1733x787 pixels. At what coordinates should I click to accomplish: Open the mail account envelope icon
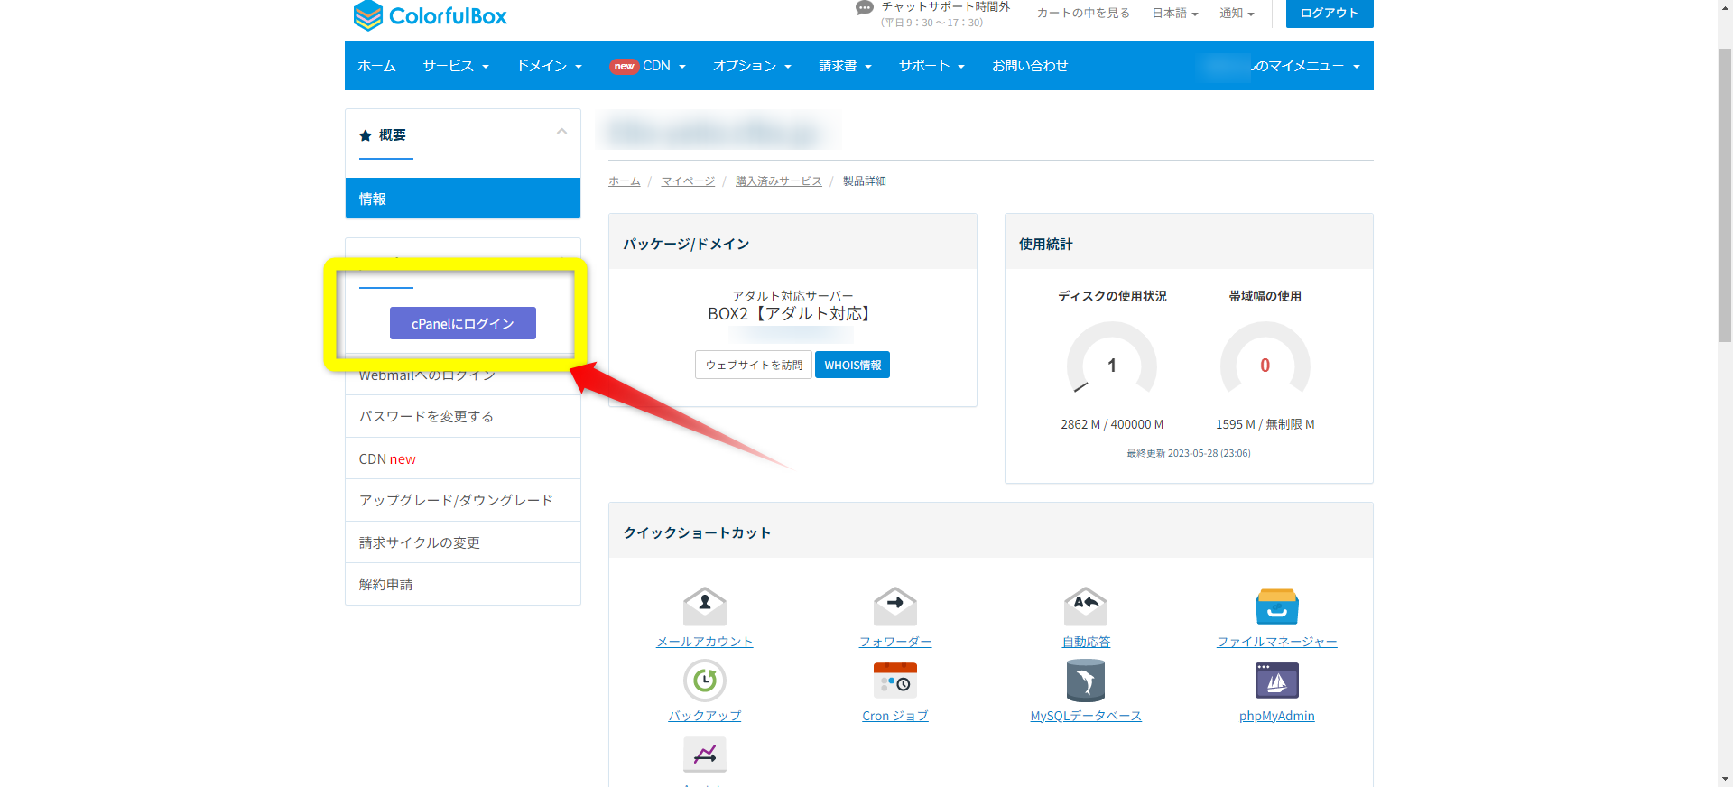[705, 606]
